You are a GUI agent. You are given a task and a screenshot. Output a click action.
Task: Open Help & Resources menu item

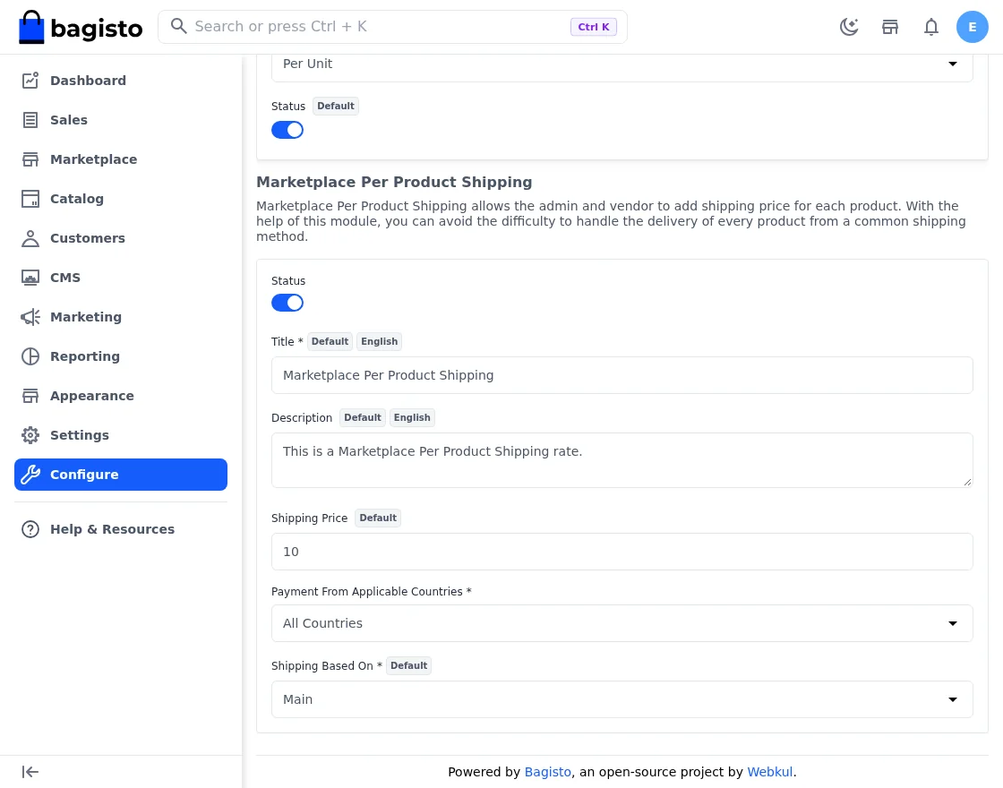pyautogui.click(x=120, y=529)
